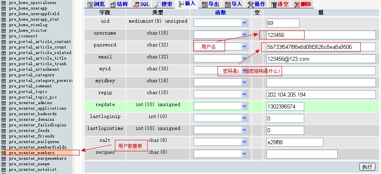
Task: Click the table icon beside pre_ucenter_applications
Action: point(4,108)
